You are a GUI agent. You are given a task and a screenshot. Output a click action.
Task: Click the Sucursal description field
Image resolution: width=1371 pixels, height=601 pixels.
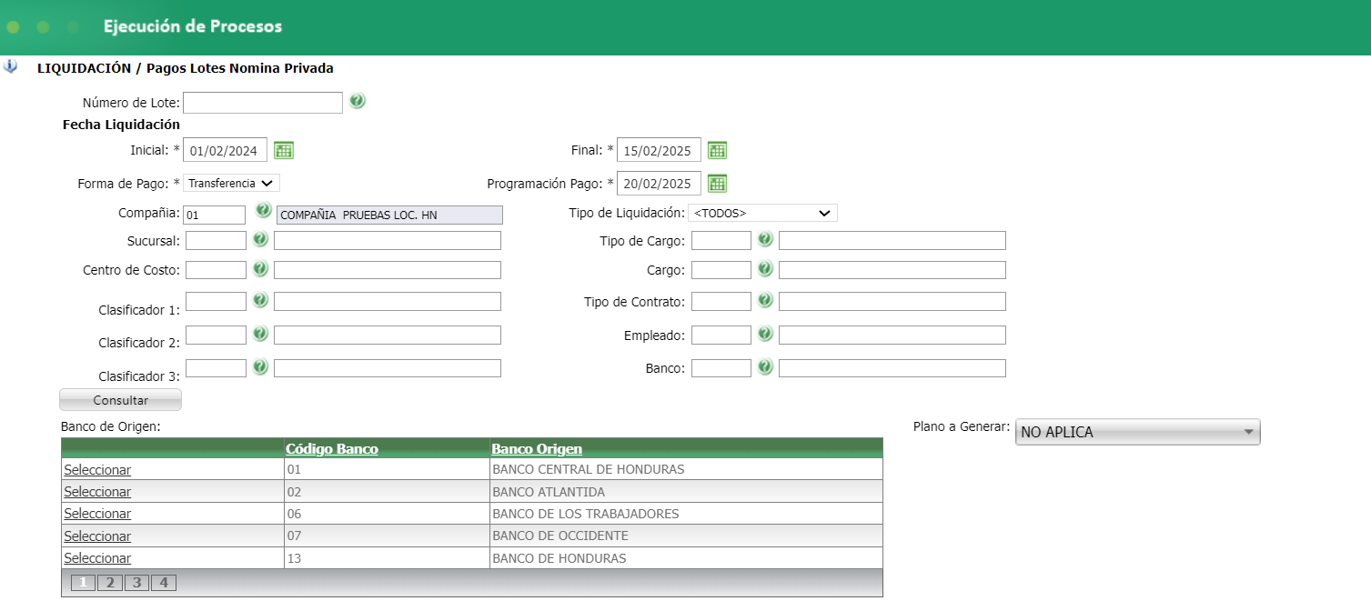[388, 240]
